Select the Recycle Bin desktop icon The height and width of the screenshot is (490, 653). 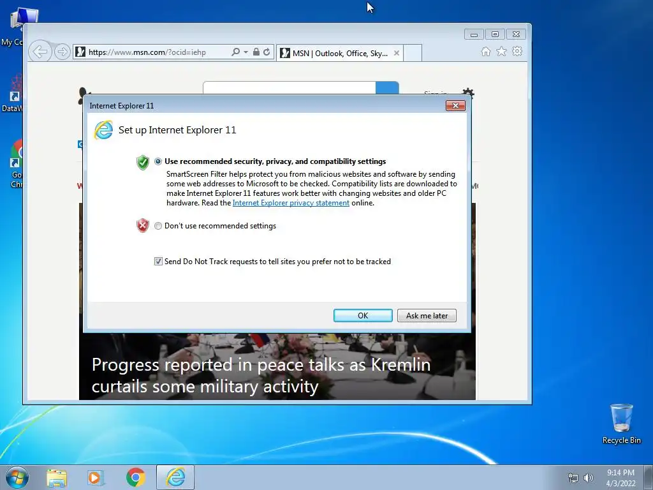coord(621,424)
